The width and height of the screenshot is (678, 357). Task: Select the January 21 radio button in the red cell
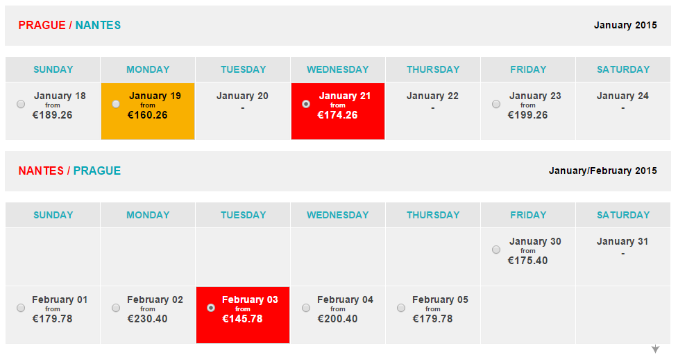point(306,104)
